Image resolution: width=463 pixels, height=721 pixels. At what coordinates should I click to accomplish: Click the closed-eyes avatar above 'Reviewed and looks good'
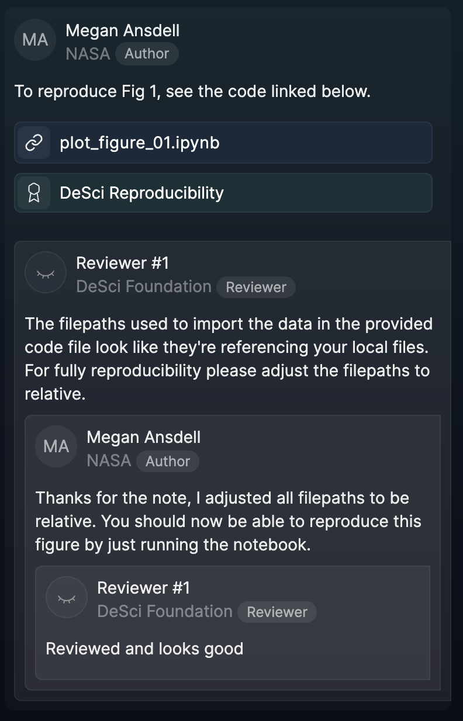click(67, 598)
